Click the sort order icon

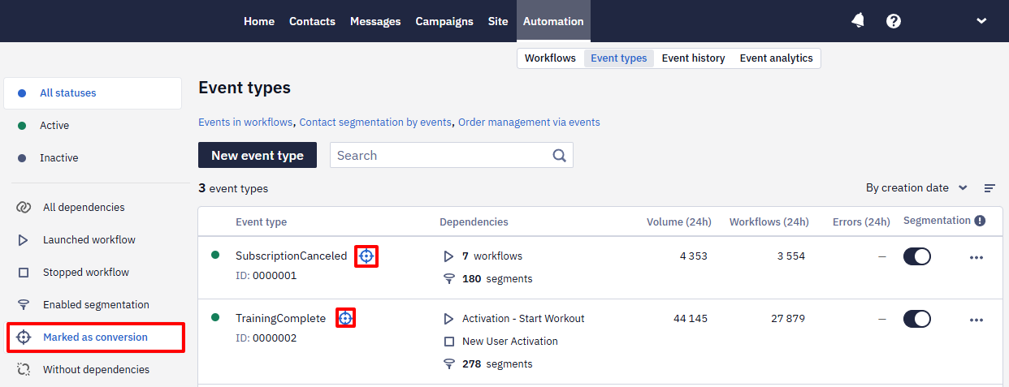coord(990,188)
